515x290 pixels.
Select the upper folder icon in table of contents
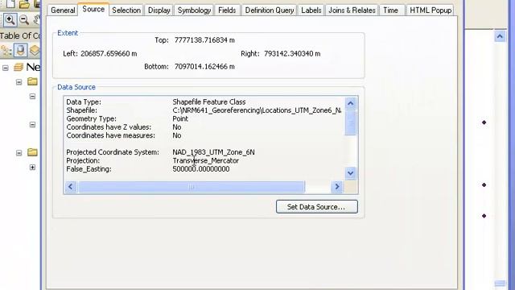(32, 81)
